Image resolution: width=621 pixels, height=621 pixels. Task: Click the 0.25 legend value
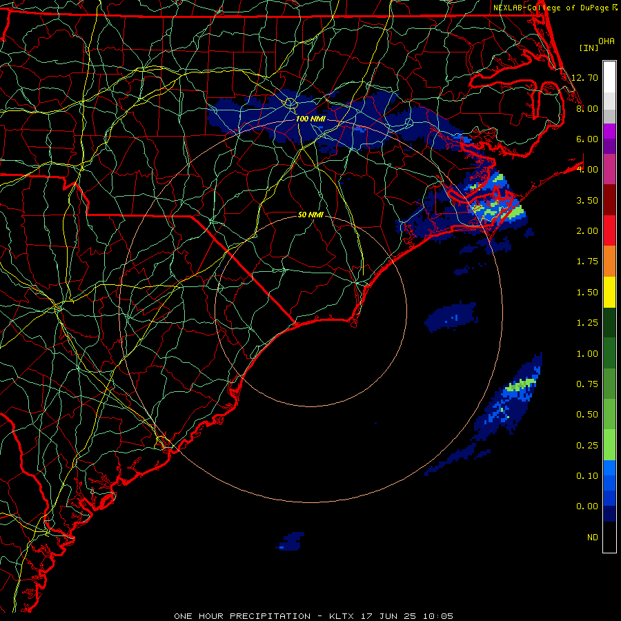587,446
